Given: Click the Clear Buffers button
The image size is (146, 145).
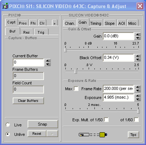Looking at the screenshot, I should 28,101.
